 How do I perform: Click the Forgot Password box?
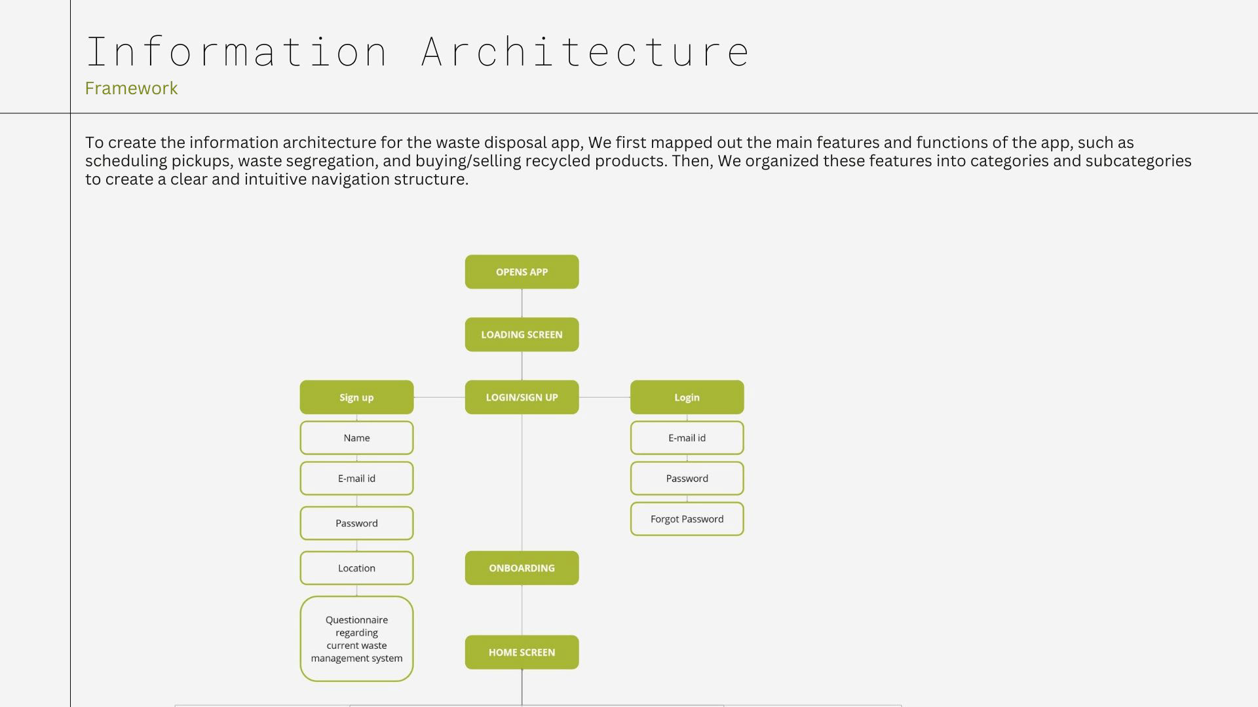pos(687,519)
